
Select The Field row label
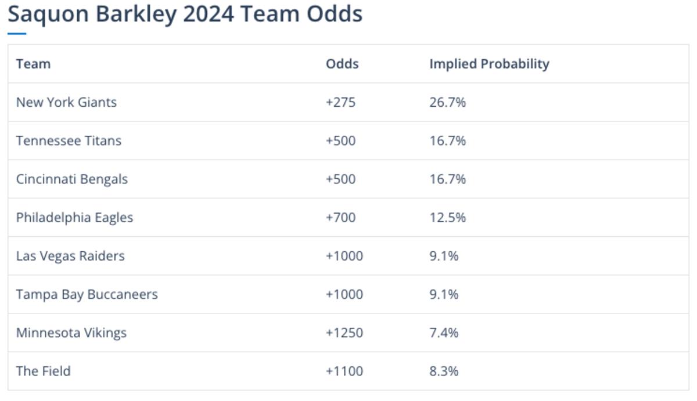(43, 371)
